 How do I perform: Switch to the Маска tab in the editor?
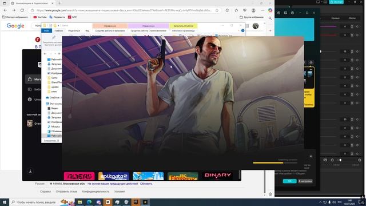(352, 18)
